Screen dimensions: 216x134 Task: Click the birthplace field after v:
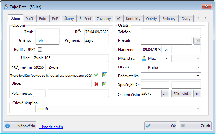[x=186, y=50]
